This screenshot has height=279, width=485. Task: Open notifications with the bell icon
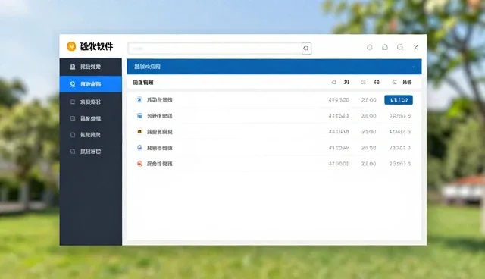point(385,47)
